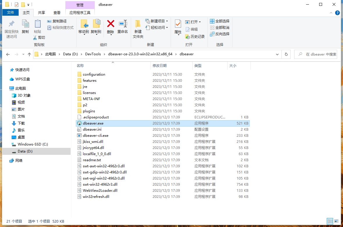
Task: Open the Properties (属性) icon
Action: pos(178,24)
